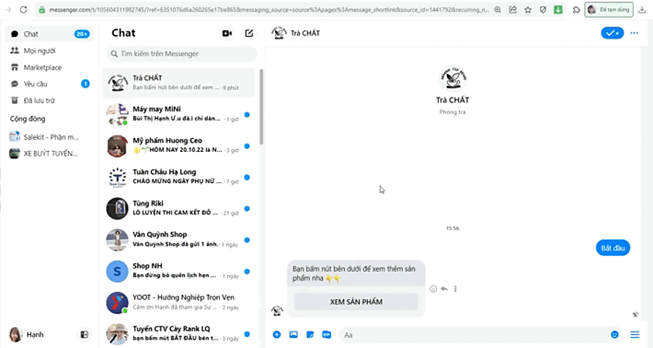Click the browser address bar URL

click(x=269, y=9)
